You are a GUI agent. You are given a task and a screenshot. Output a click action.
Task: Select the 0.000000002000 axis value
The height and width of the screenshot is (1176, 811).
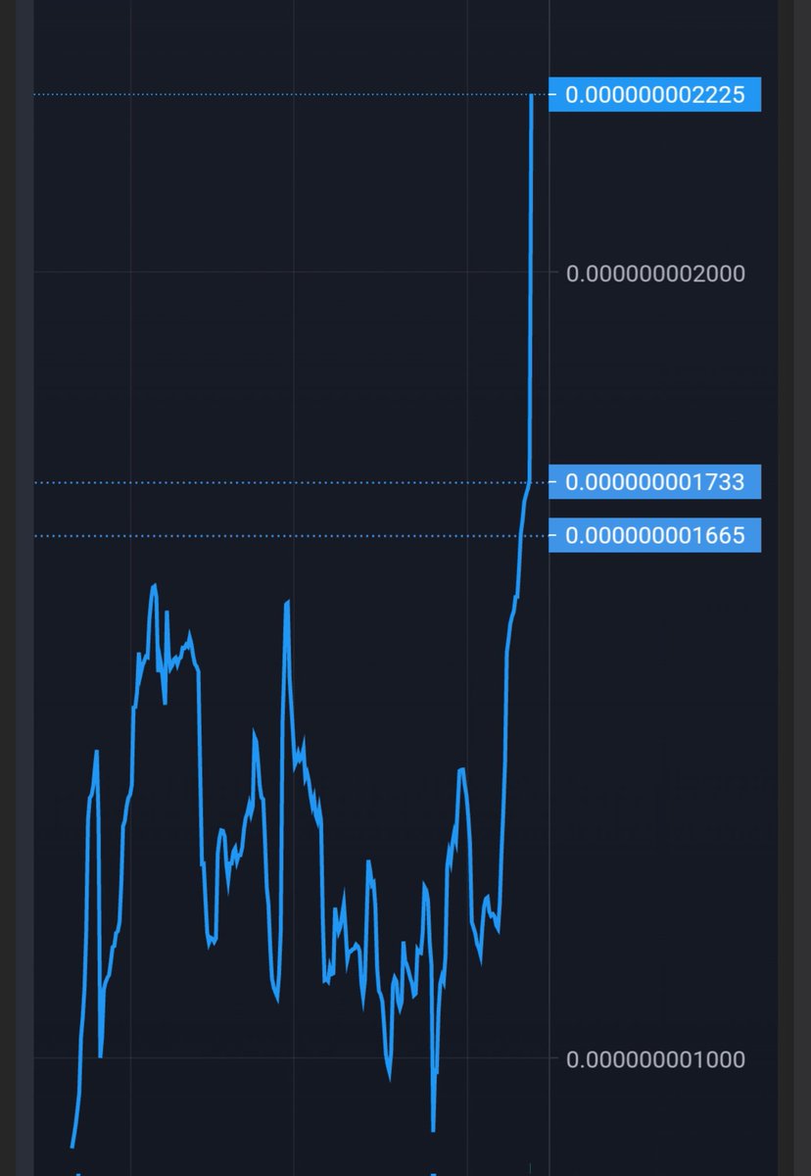point(655,273)
